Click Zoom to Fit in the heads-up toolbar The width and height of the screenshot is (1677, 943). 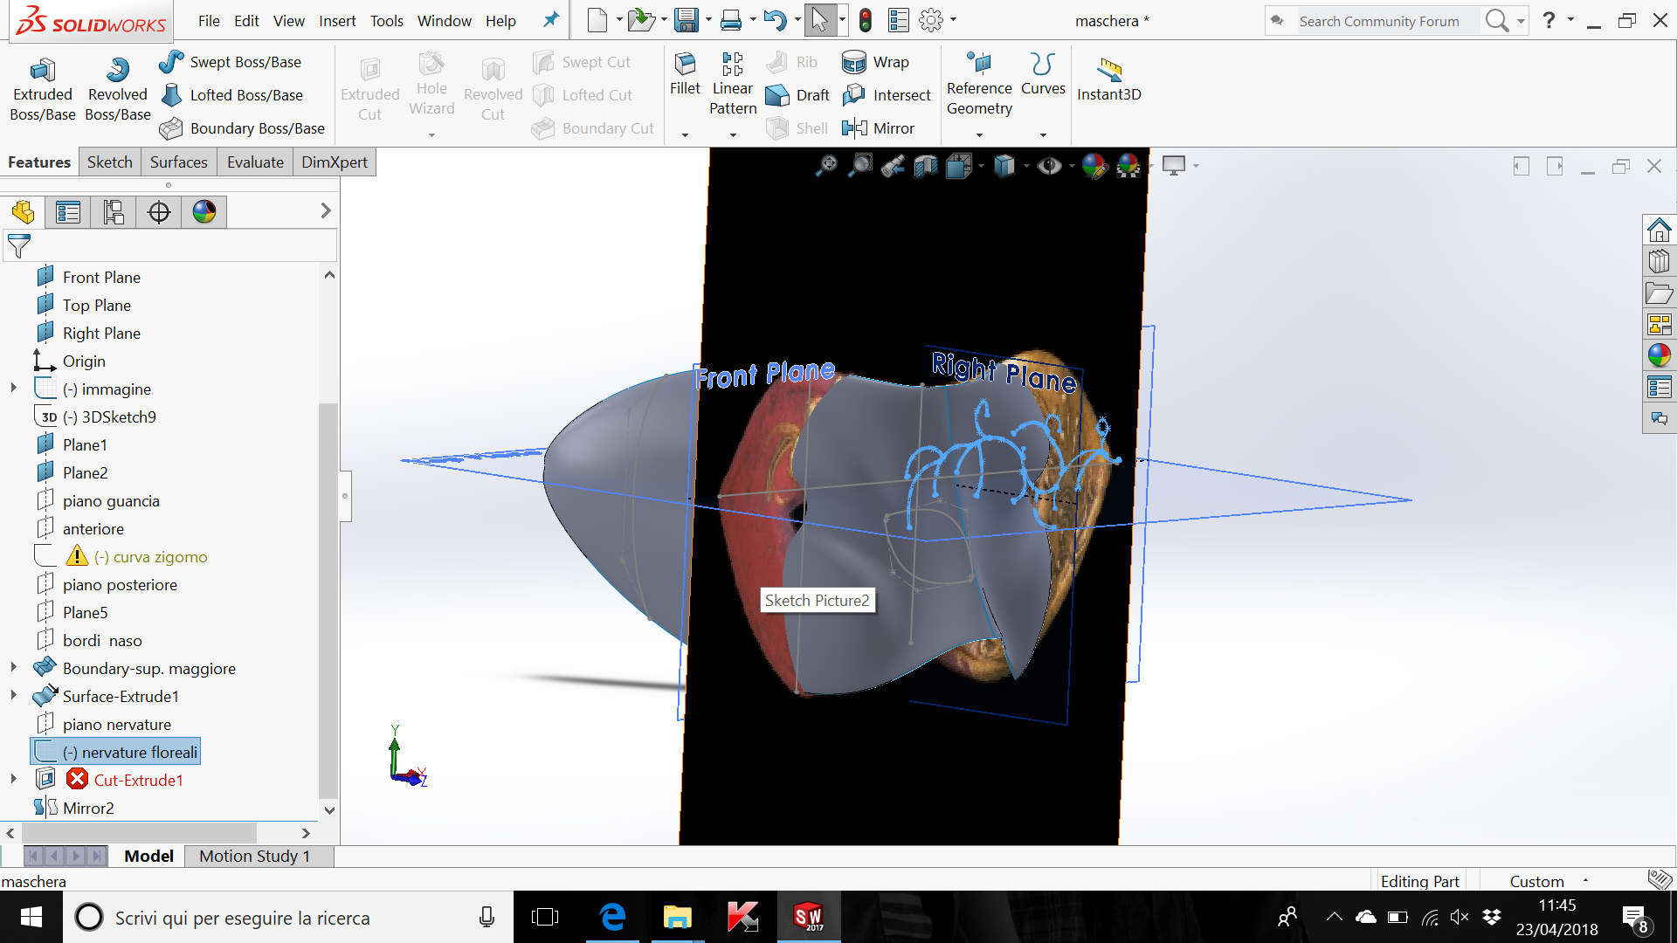tap(827, 165)
